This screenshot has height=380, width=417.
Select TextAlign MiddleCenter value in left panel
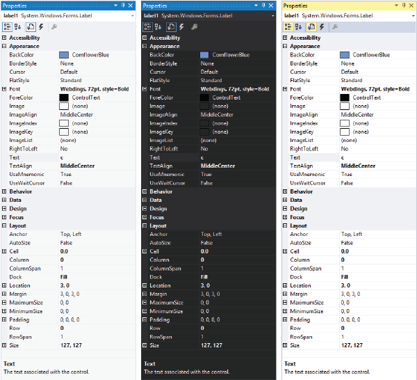tap(77, 166)
